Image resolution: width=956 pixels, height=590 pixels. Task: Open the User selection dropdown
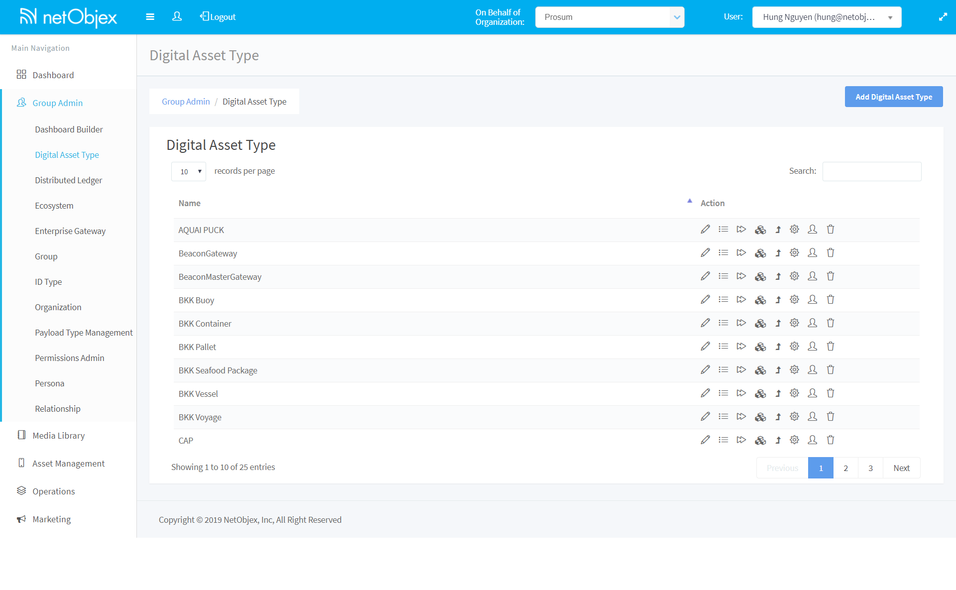pos(827,17)
